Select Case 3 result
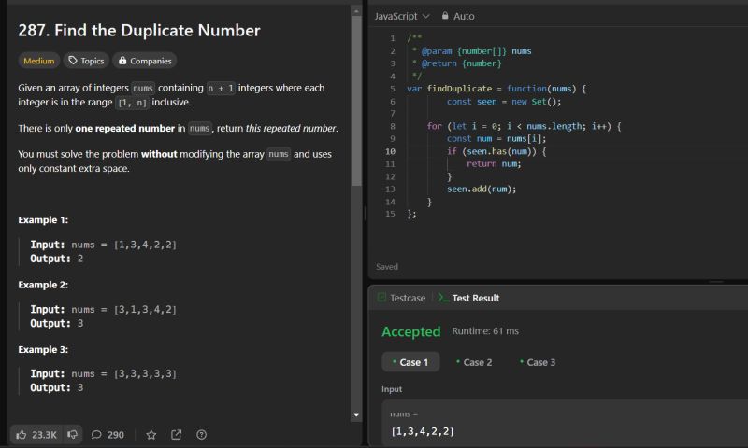The height and width of the screenshot is (448, 748). (x=538, y=362)
